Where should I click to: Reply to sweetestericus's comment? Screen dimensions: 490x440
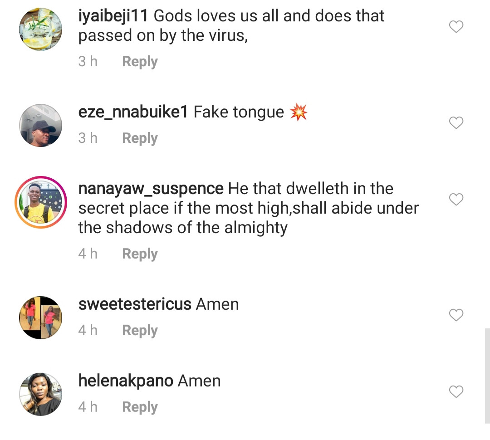pos(140,331)
